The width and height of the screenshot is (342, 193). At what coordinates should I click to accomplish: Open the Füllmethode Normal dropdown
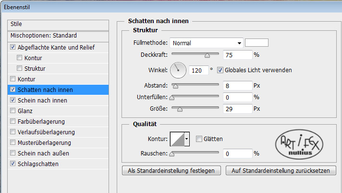click(207, 43)
